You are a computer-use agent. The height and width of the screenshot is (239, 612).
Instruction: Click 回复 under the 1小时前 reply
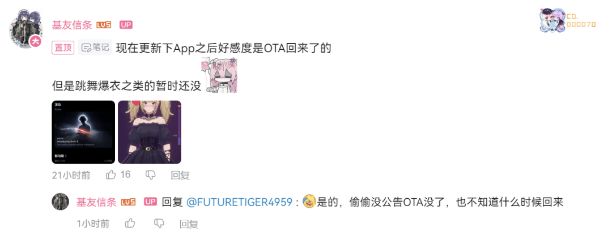pyautogui.click(x=189, y=224)
